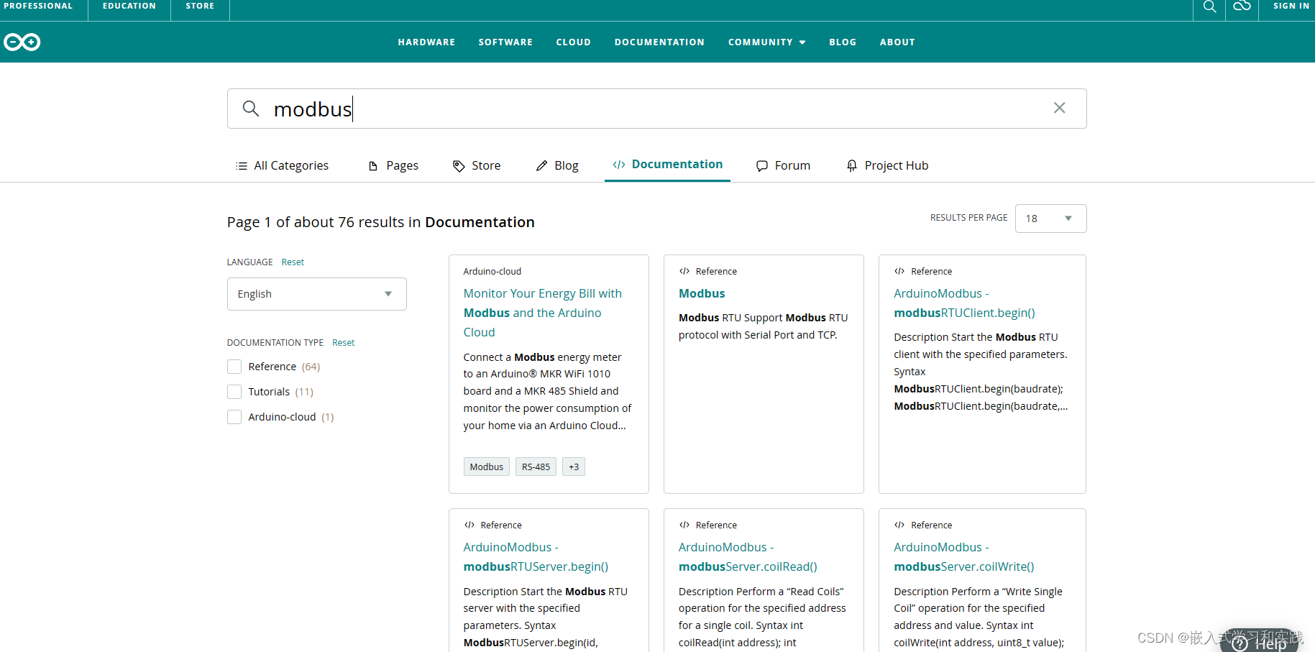1315x652 pixels.
Task: Open the modbusRTUServer.begin() reference
Action: [536, 557]
